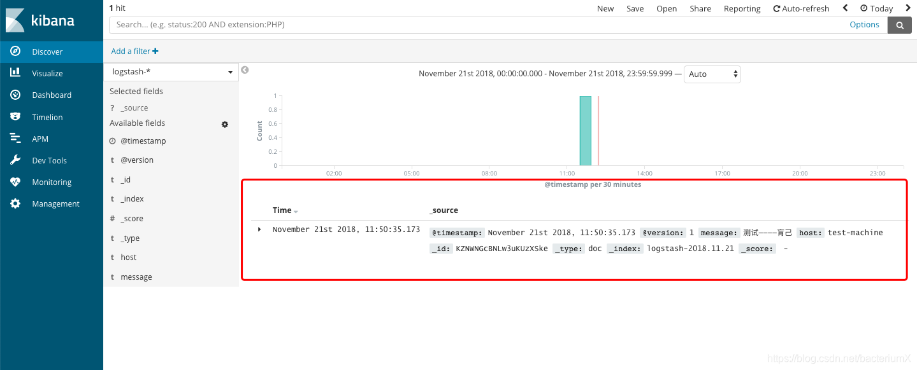The width and height of the screenshot is (917, 370).
Task: Open the Visualize section
Action: [x=52, y=73]
